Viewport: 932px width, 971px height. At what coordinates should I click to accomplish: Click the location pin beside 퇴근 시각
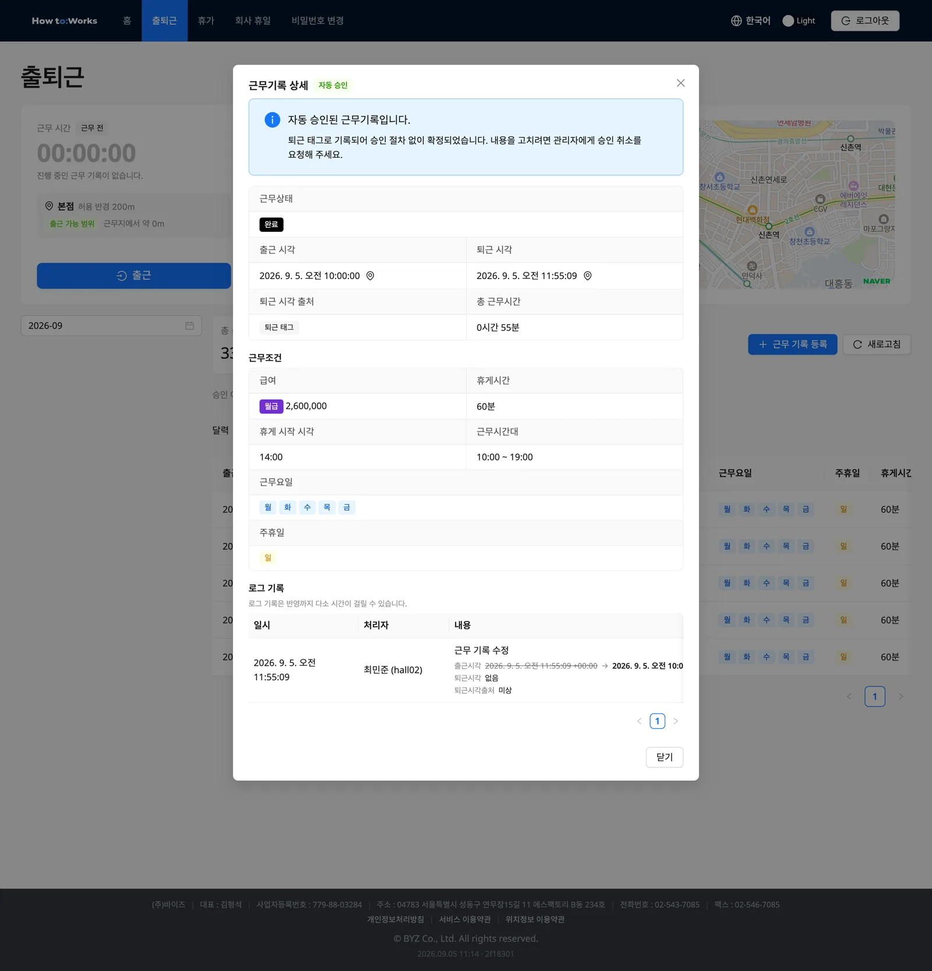(588, 276)
